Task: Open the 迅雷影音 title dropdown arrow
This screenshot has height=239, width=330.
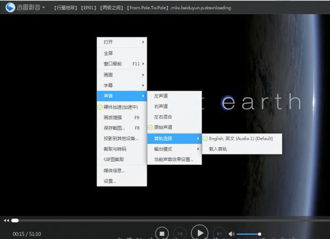Action: 43,8
